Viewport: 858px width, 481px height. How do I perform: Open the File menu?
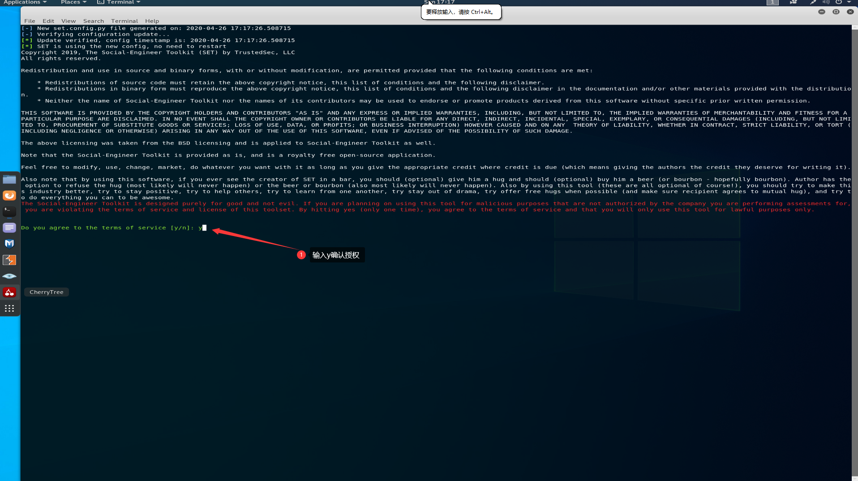pyautogui.click(x=30, y=21)
